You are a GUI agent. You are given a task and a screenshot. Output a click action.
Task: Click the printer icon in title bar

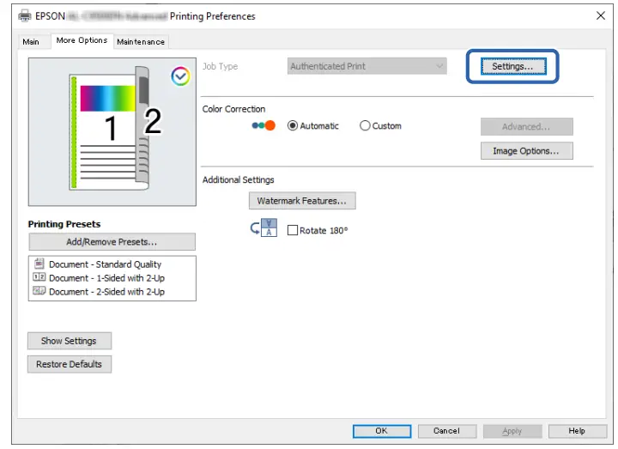(x=25, y=15)
